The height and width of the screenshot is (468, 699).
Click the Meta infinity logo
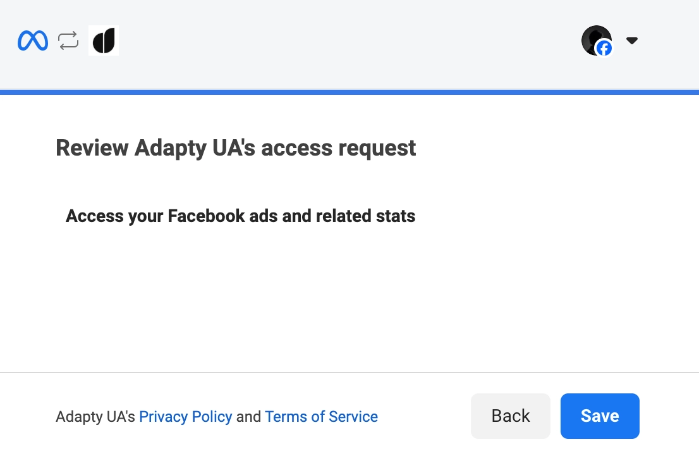pyautogui.click(x=33, y=41)
